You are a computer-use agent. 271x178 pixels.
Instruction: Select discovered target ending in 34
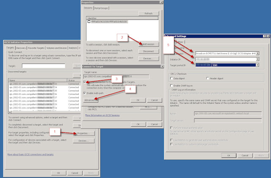[44, 87]
